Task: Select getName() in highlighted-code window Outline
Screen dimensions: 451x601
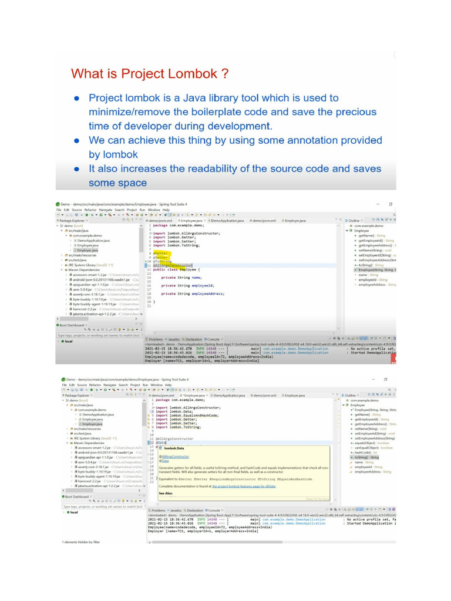Action: coord(370,236)
